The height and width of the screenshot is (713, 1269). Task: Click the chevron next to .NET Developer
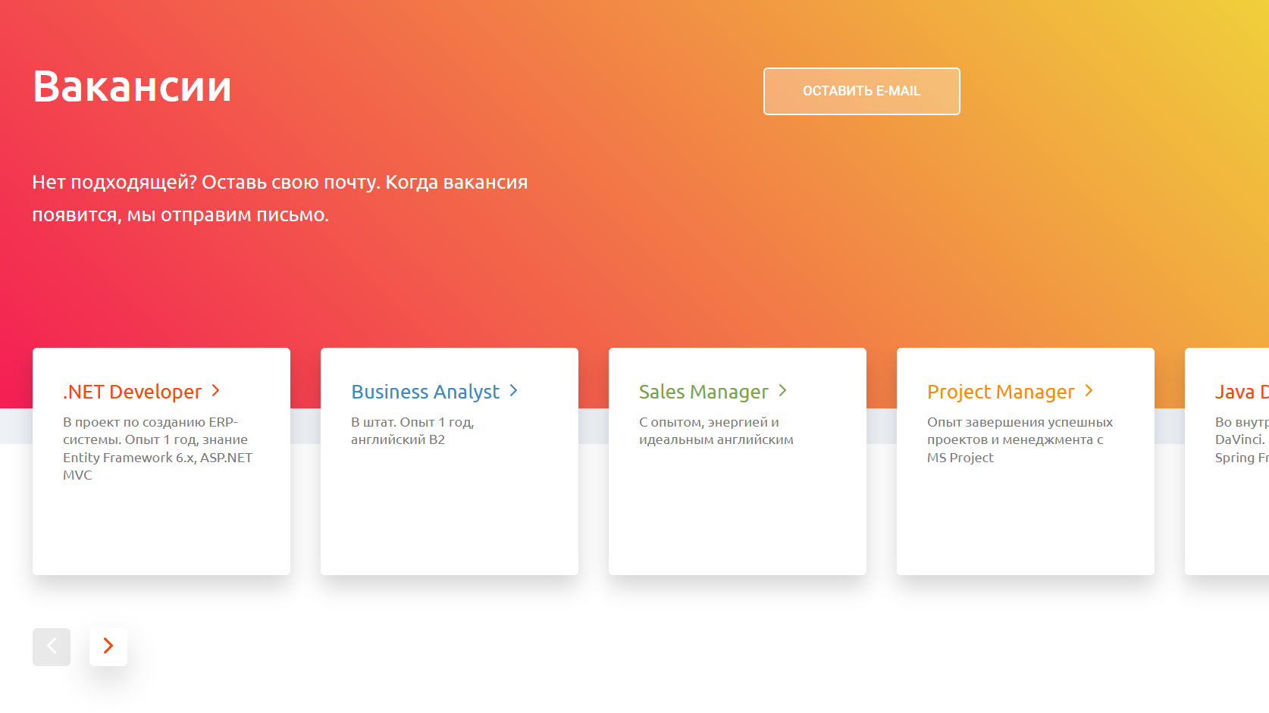[x=216, y=391]
